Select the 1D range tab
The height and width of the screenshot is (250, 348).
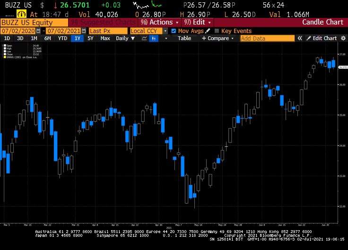pos(7,38)
